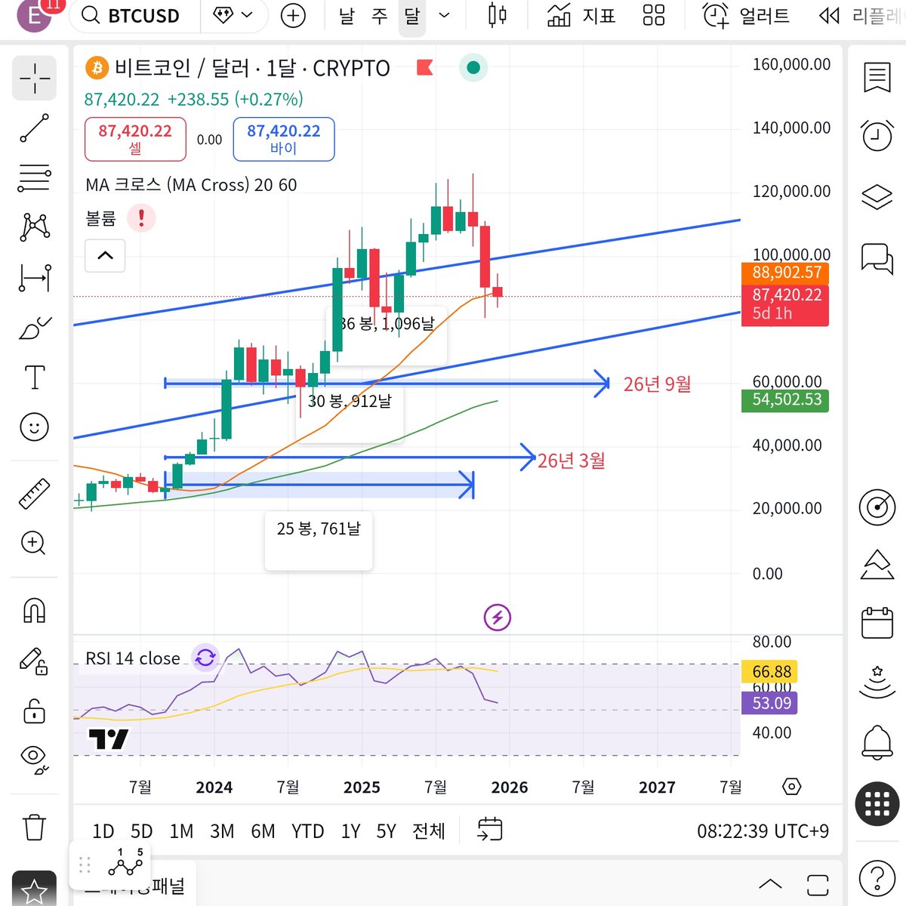Open the object tree layers icon

(x=877, y=197)
